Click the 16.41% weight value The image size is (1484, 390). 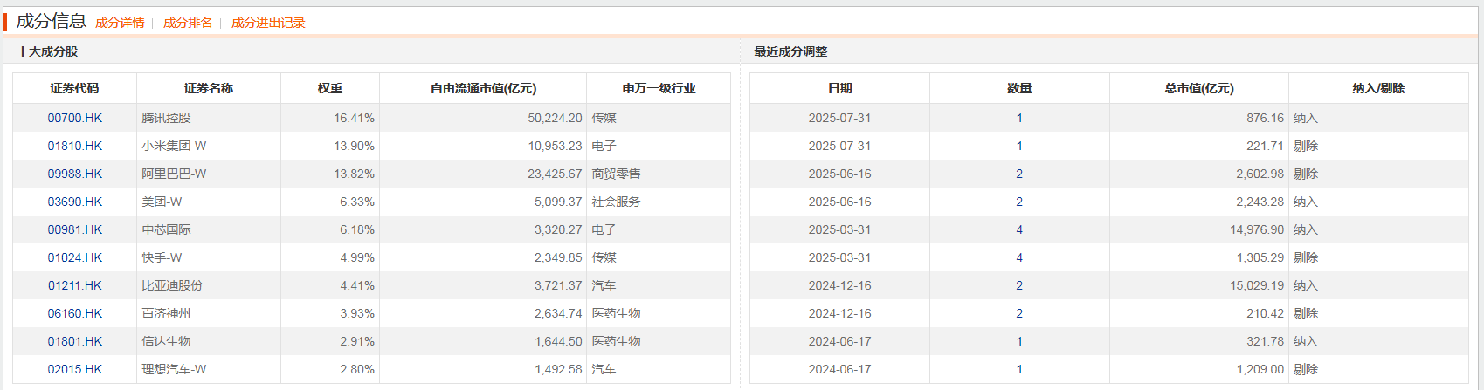(354, 118)
